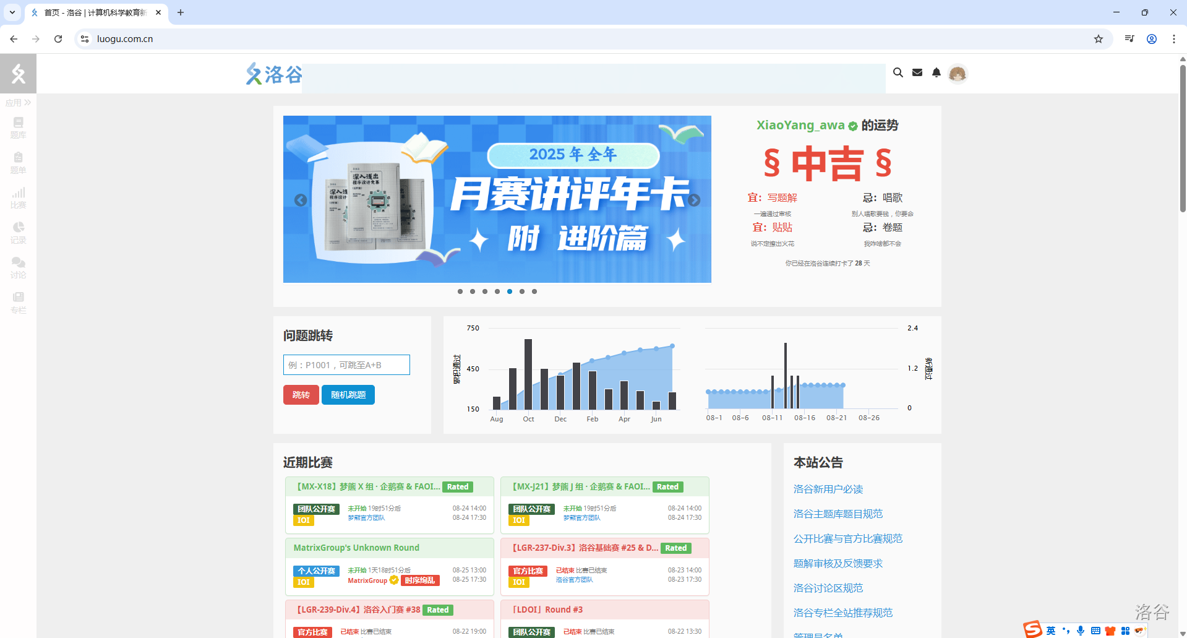Open the notifications bell icon
The height and width of the screenshot is (638, 1187).
pos(936,72)
